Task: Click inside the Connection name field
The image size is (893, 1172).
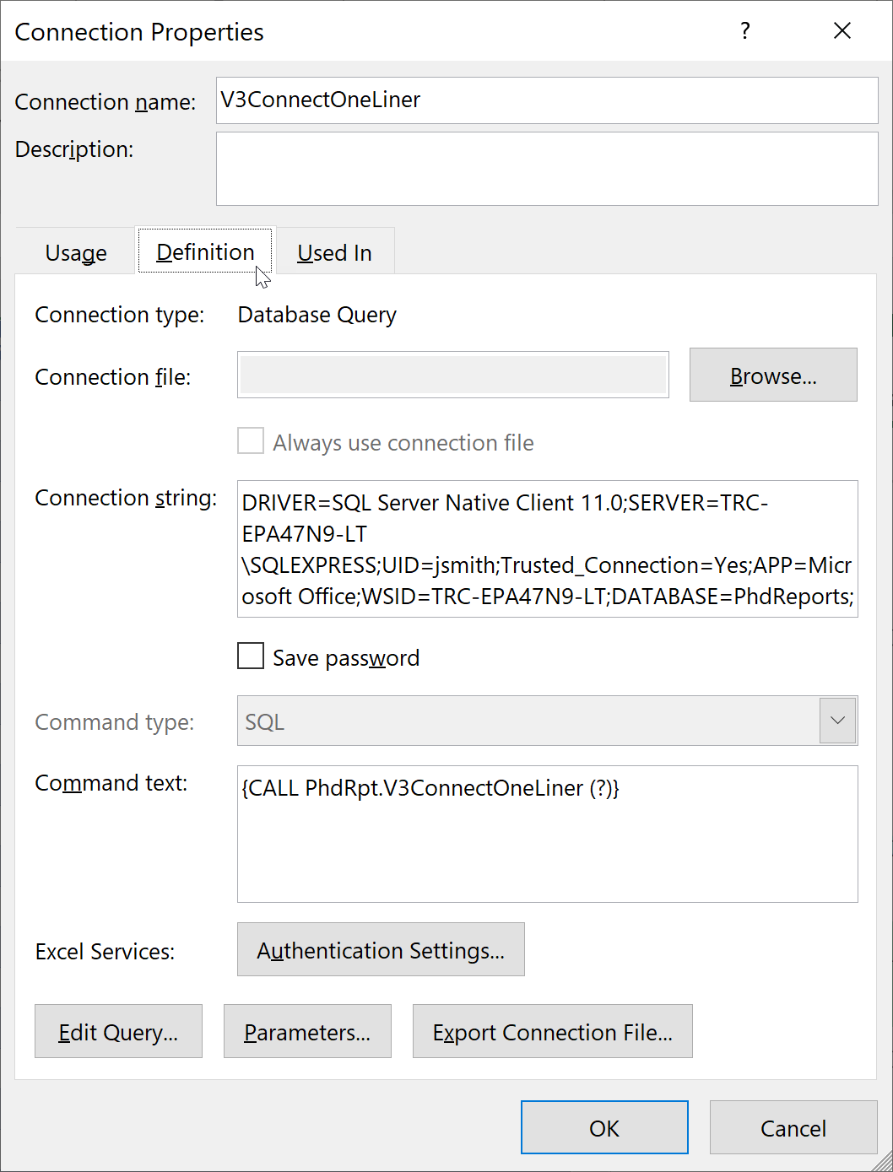Action: (547, 100)
